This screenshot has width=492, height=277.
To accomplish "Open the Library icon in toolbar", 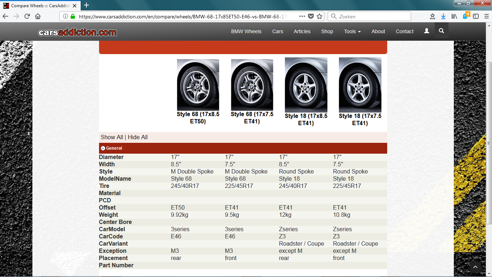I will [454, 16].
